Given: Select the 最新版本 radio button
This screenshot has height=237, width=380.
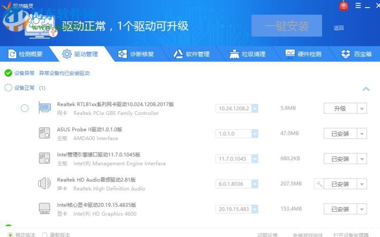Looking at the screenshot, I should click(45, 235).
